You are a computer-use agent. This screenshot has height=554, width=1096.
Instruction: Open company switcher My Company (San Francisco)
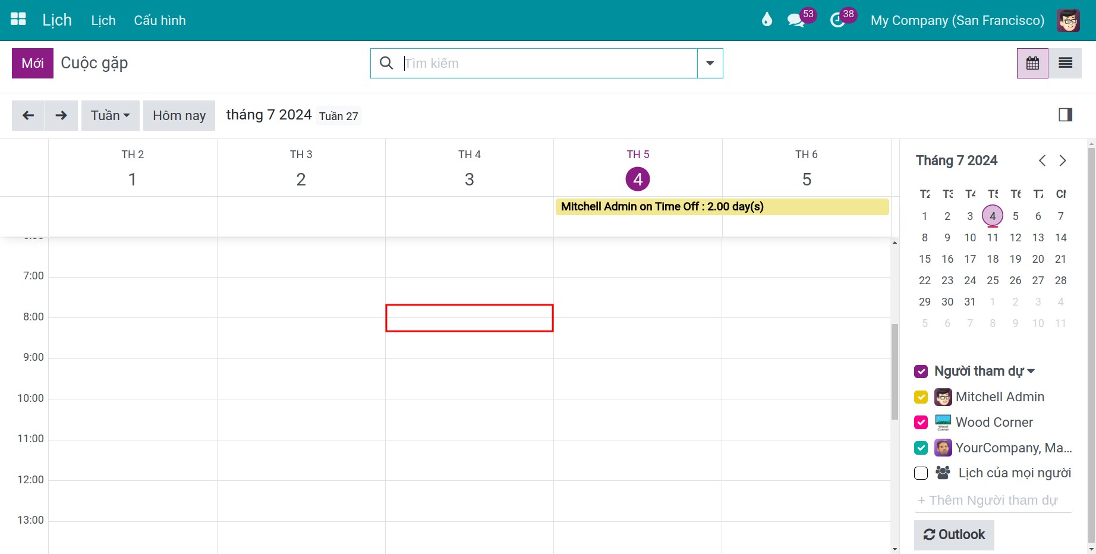[x=957, y=20]
